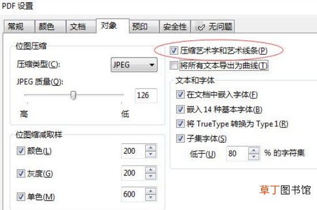Click the 低于(U) label
Image resolution: width=317 pixels, height=210 pixels.
[x=202, y=154]
